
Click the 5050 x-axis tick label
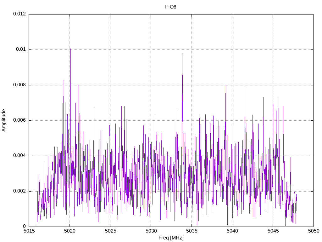tap(314, 231)
